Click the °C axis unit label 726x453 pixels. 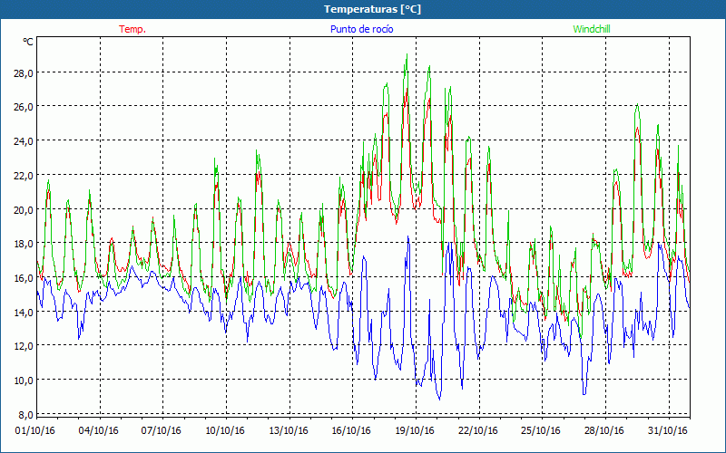pyautogui.click(x=28, y=42)
